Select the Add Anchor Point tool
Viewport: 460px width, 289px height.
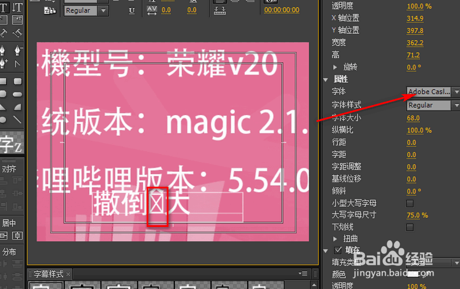click(3, 63)
